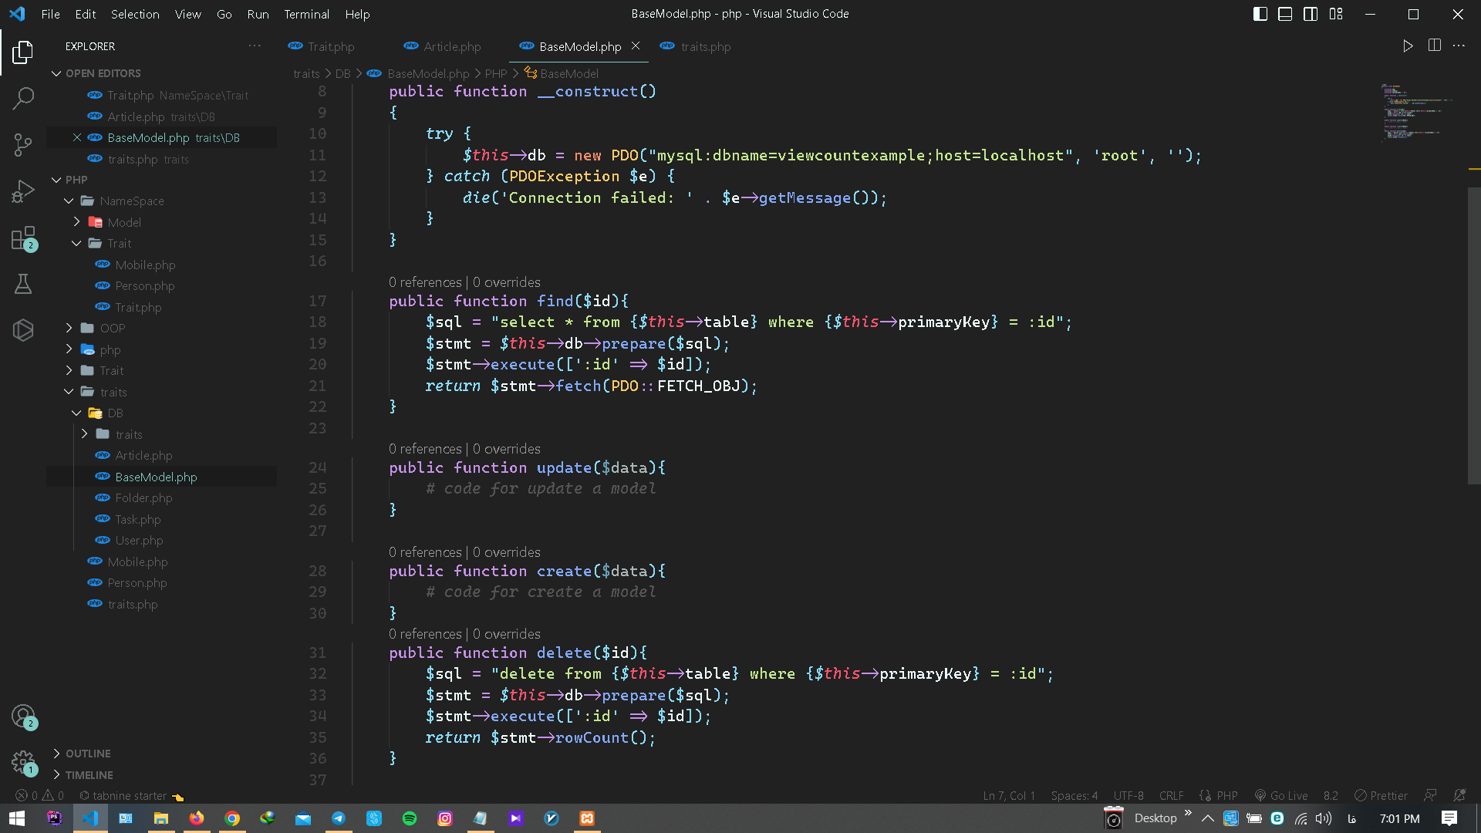1481x833 pixels.
Task: Click the editor vertical scrollbar
Action: pos(1474,336)
